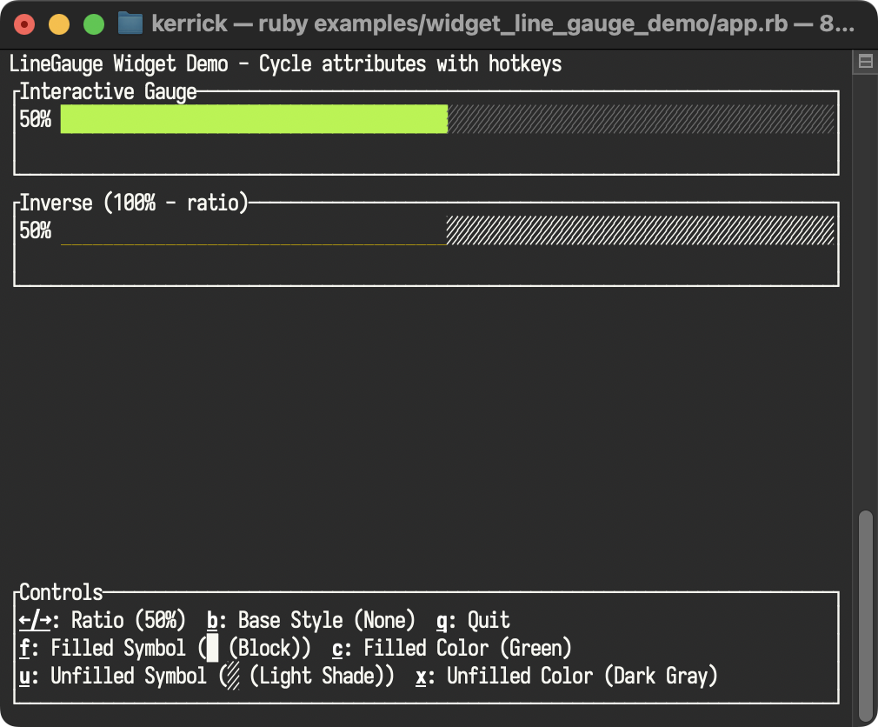Click the "u: Unfilled Symbol" hint label

tap(112, 676)
